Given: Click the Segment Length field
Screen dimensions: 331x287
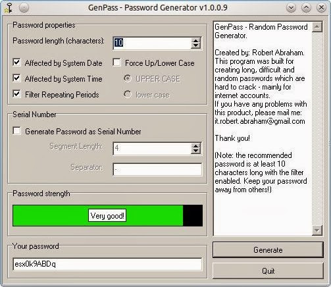Looking at the screenshot, I should [x=153, y=148].
